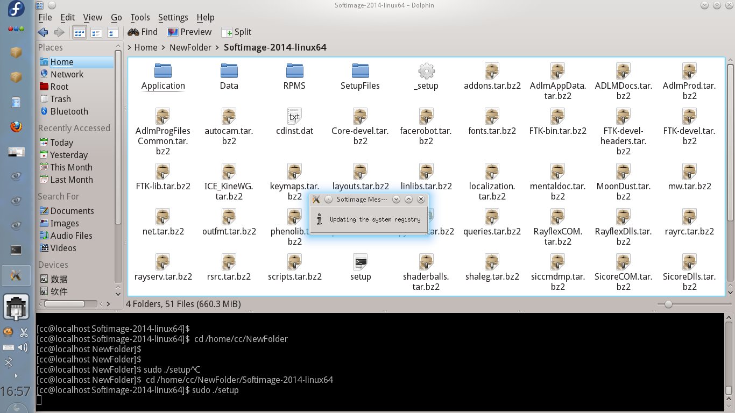Open the View menu
Image resolution: width=735 pixels, height=413 pixels.
tap(93, 17)
